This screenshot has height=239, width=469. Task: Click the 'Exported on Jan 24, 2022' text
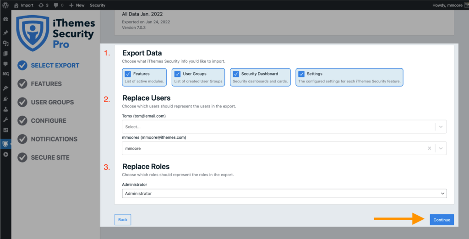[x=146, y=22]
